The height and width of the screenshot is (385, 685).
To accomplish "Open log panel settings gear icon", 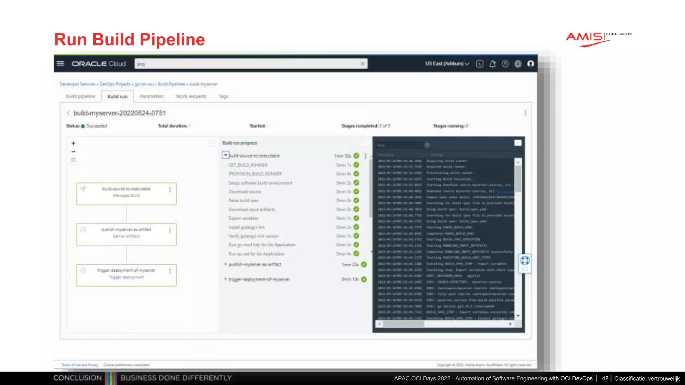I will (427, 145).
